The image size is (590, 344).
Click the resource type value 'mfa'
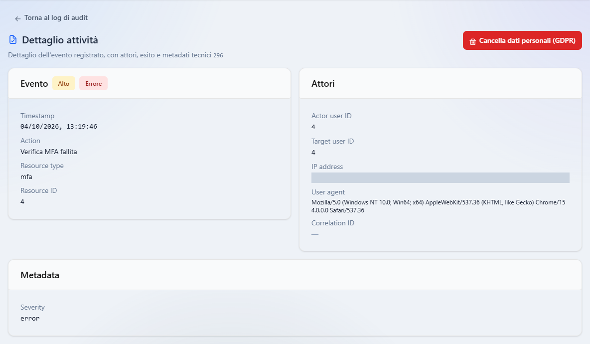pos(26,176)
